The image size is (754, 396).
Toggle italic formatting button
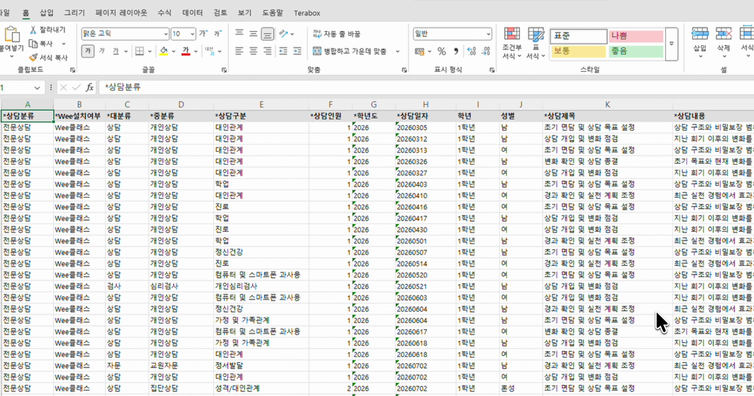(102, 51)
